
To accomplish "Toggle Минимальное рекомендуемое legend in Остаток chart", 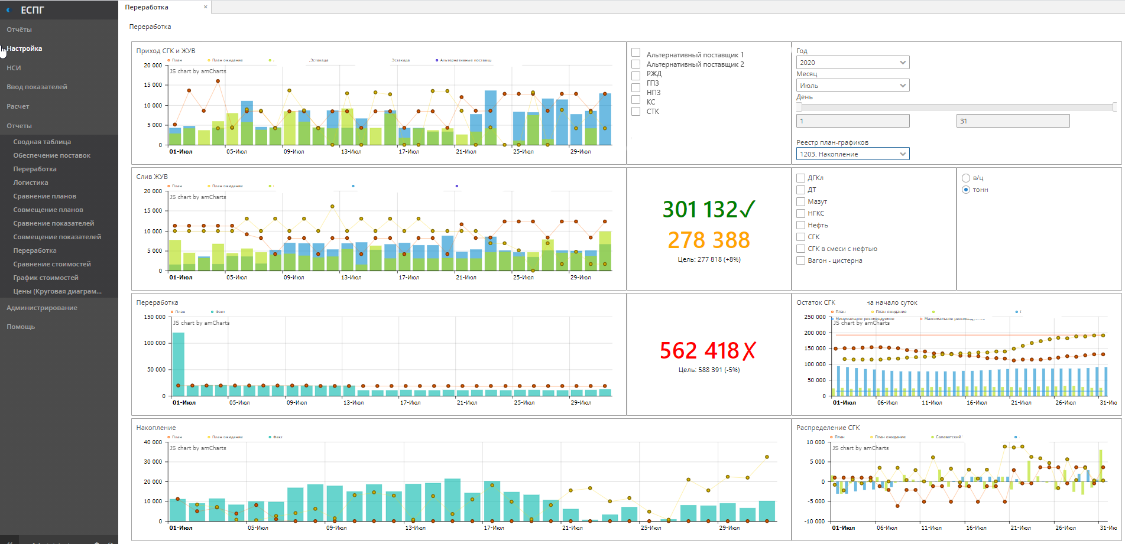I will tap(863, 319).
